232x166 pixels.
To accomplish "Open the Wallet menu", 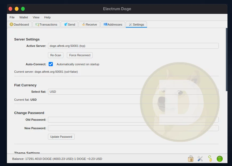I will 24,17.
